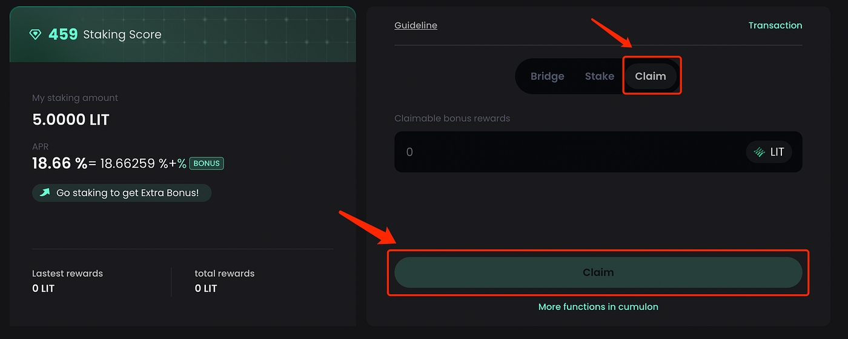Click the diamond icon beside Staking Score
Screen dimensions: 848x339
[x=35, y=35]
